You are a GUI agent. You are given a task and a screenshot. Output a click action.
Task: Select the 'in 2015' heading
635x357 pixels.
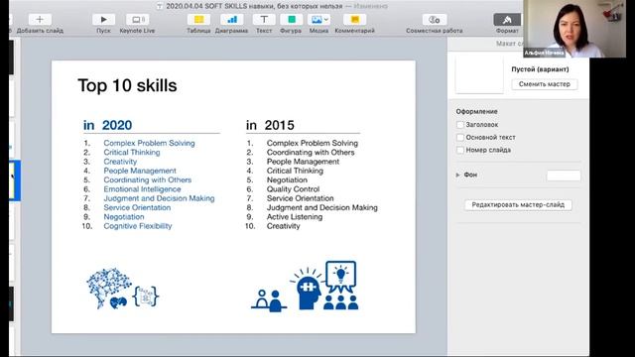(x=270, y=125)
